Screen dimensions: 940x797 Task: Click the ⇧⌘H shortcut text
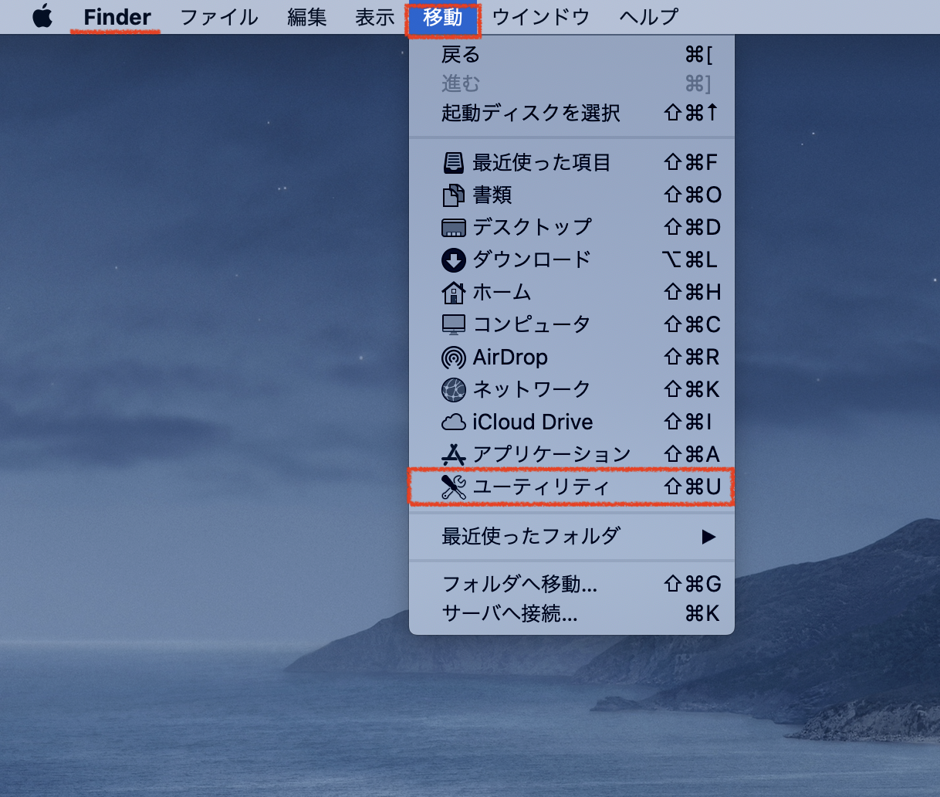(692, 293)
